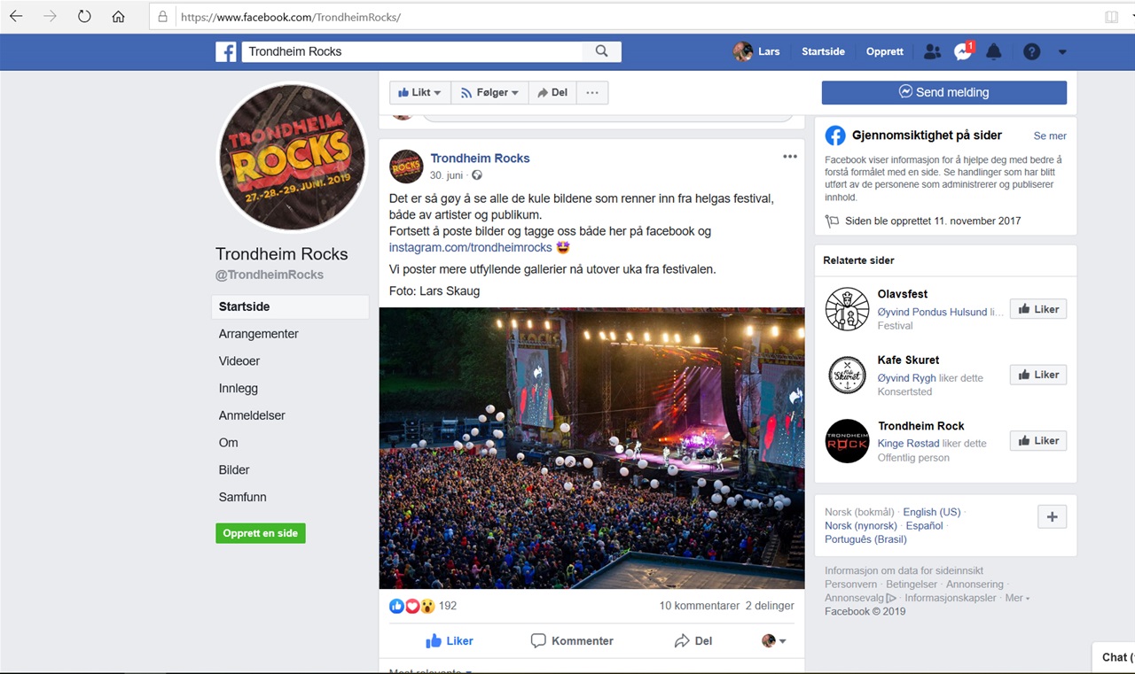Open the Kafe Skuret related page
1135x674 pixels.
click(908, 360)
